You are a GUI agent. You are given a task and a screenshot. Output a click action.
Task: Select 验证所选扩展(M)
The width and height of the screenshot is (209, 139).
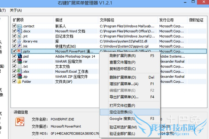(130, 127)
